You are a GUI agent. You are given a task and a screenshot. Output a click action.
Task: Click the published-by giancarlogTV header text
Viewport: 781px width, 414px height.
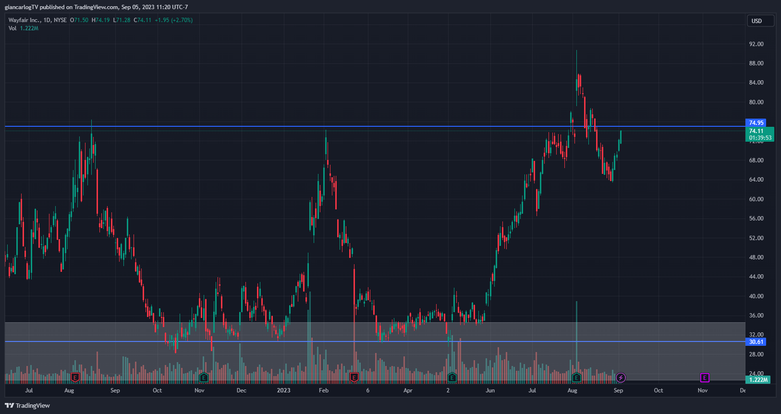(x=96, y=7)
